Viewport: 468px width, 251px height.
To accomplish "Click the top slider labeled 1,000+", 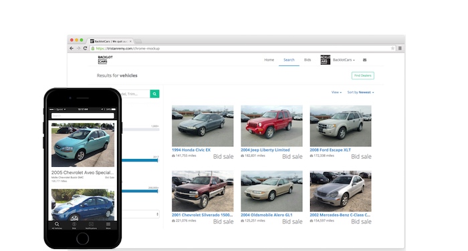I will [140, 130].
